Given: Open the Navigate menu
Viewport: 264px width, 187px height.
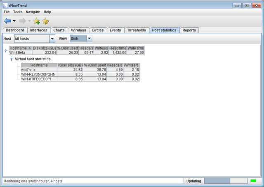Looking at the screenshot, I should (x=33, y=12).
